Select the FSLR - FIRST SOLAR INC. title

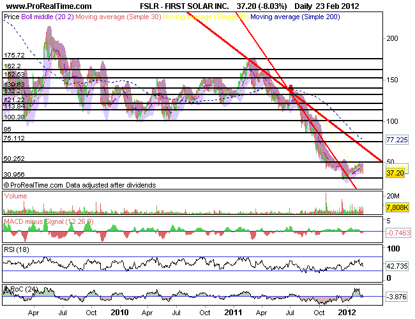point(185,6)
